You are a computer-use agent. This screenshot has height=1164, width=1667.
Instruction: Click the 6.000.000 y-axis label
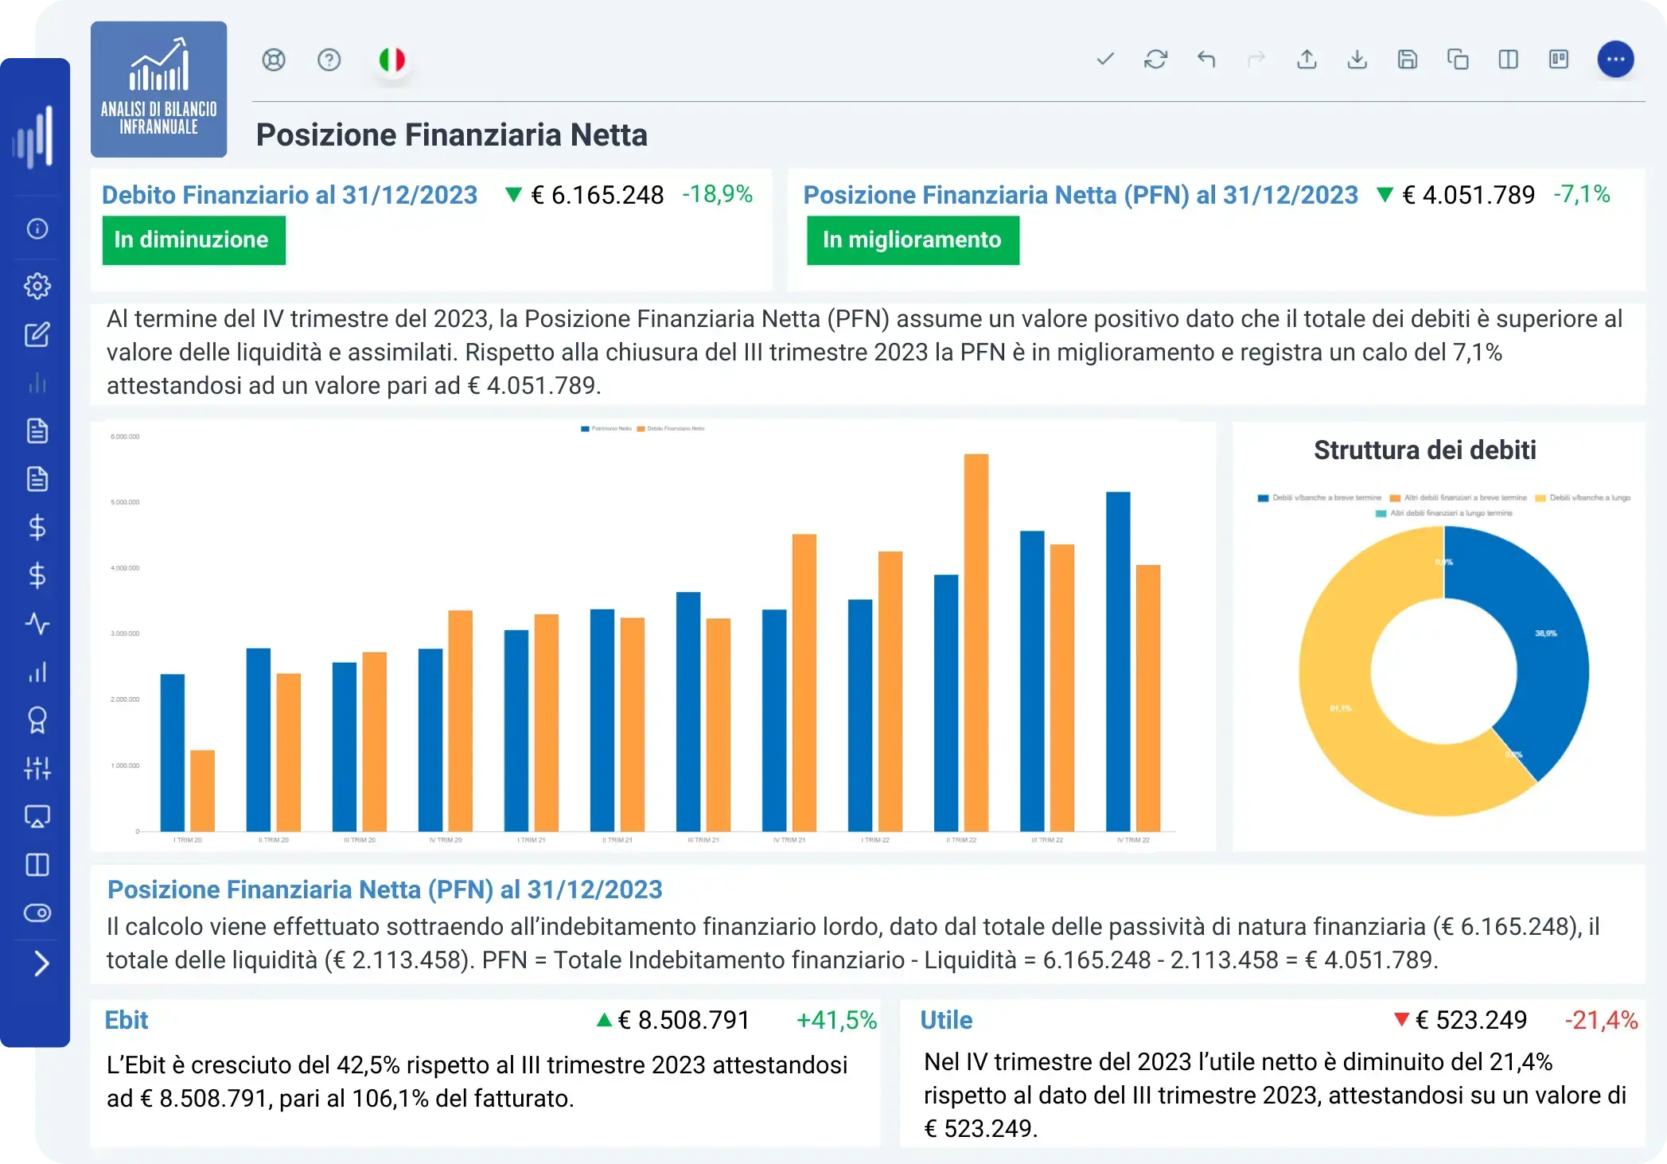125,437
